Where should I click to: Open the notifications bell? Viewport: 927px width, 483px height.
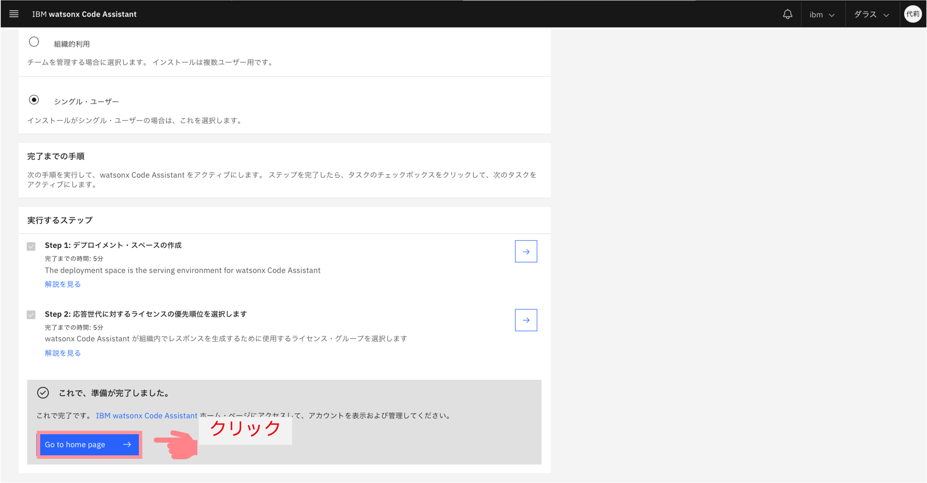[787, 14]
